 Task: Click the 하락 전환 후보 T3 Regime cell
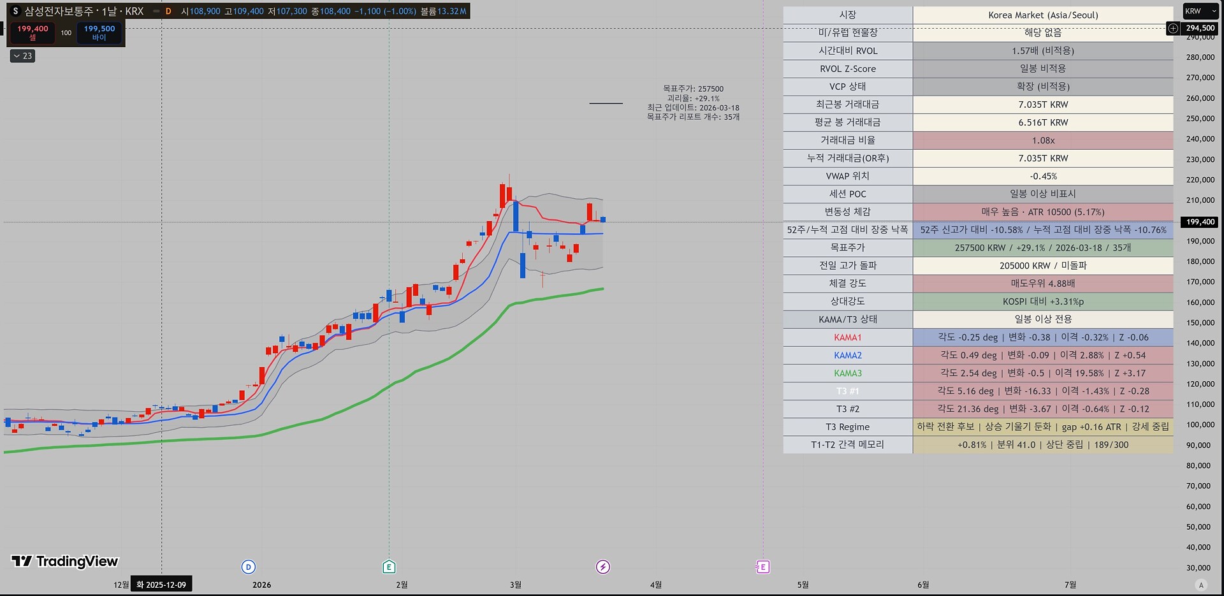click(1043, 426)
